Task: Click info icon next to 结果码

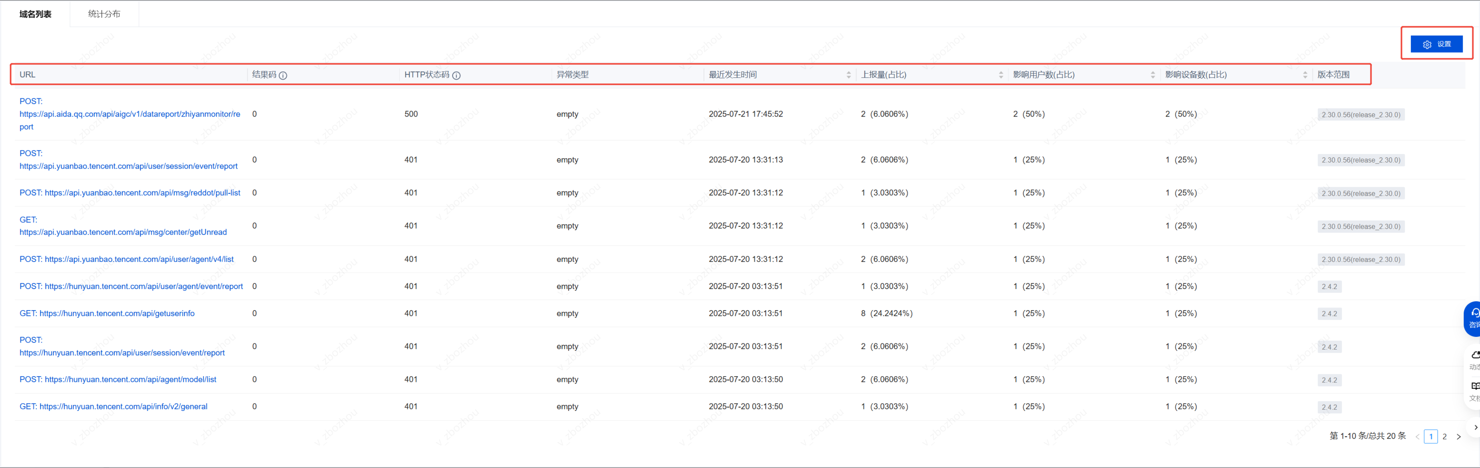Action: (283, 75)
